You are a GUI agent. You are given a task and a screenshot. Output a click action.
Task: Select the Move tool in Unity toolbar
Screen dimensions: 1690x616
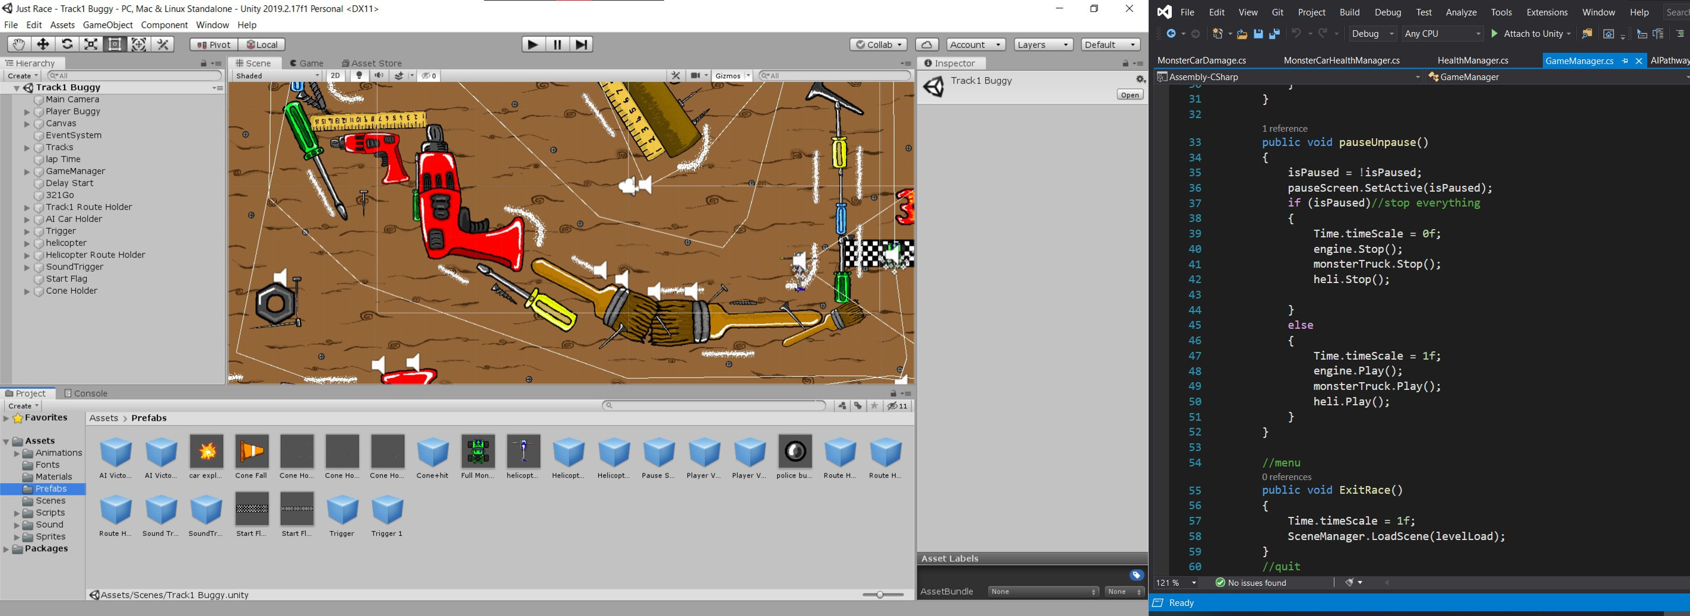tap(43, 44)
